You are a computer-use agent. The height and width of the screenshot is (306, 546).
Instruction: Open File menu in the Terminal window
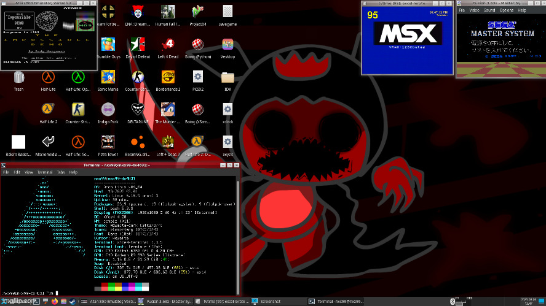tap(6, 172)
